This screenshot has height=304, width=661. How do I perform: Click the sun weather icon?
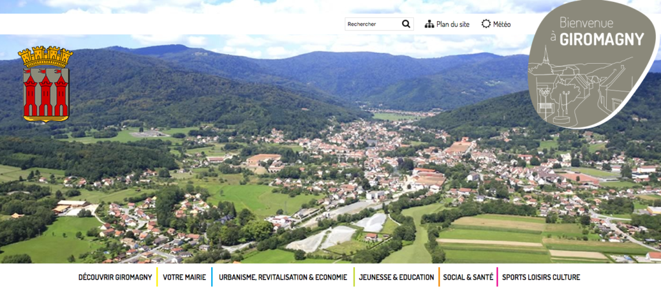tap(486, 24)
